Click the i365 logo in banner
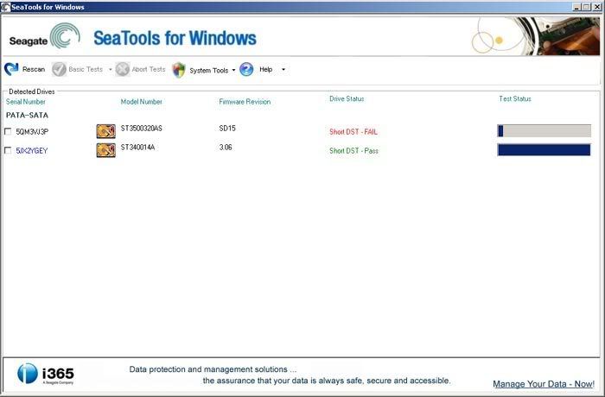 click(x=46, y=374)
